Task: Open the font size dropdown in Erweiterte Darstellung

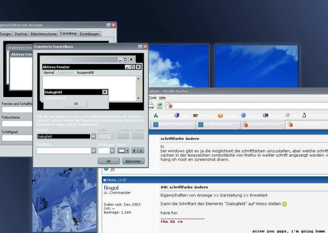Action: (112, 151)
